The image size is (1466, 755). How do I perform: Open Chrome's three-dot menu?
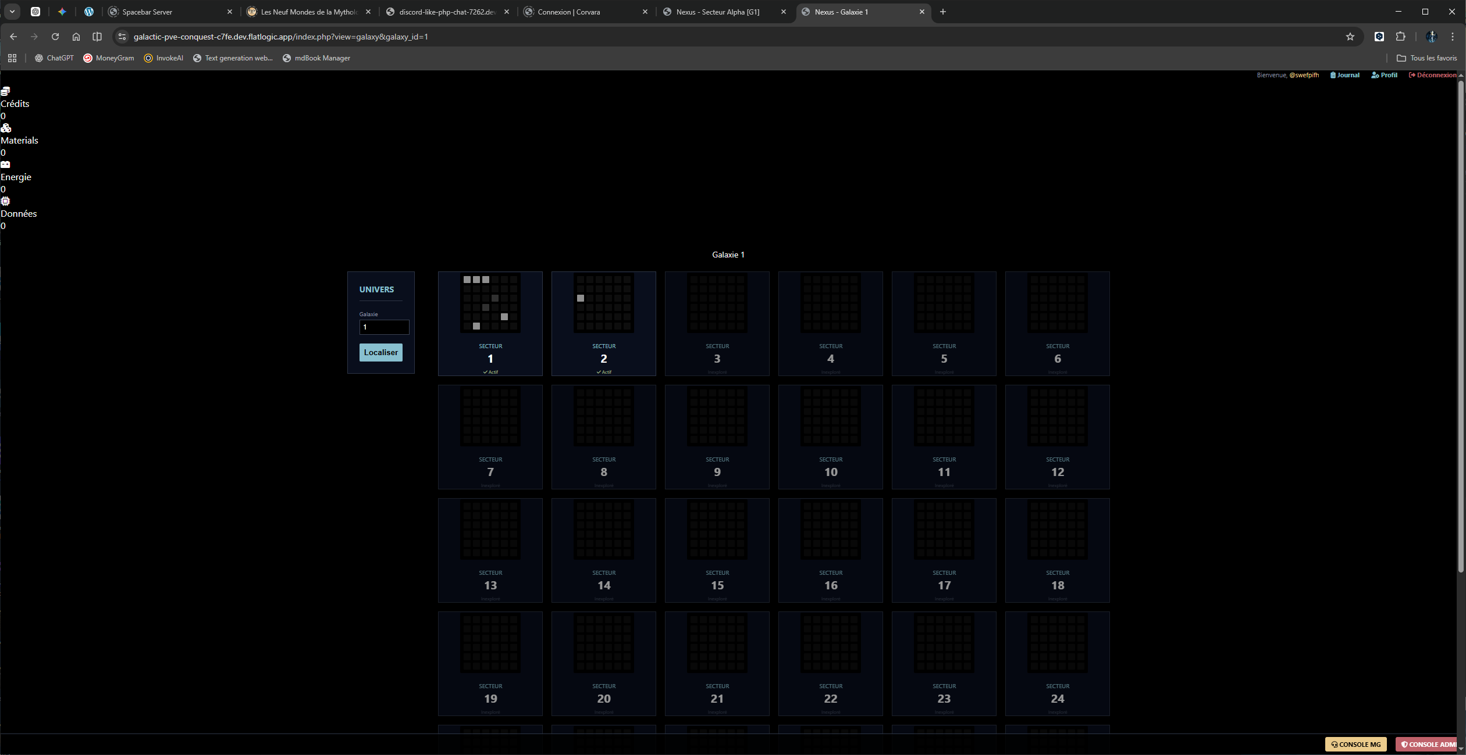tap(1453, 37)
